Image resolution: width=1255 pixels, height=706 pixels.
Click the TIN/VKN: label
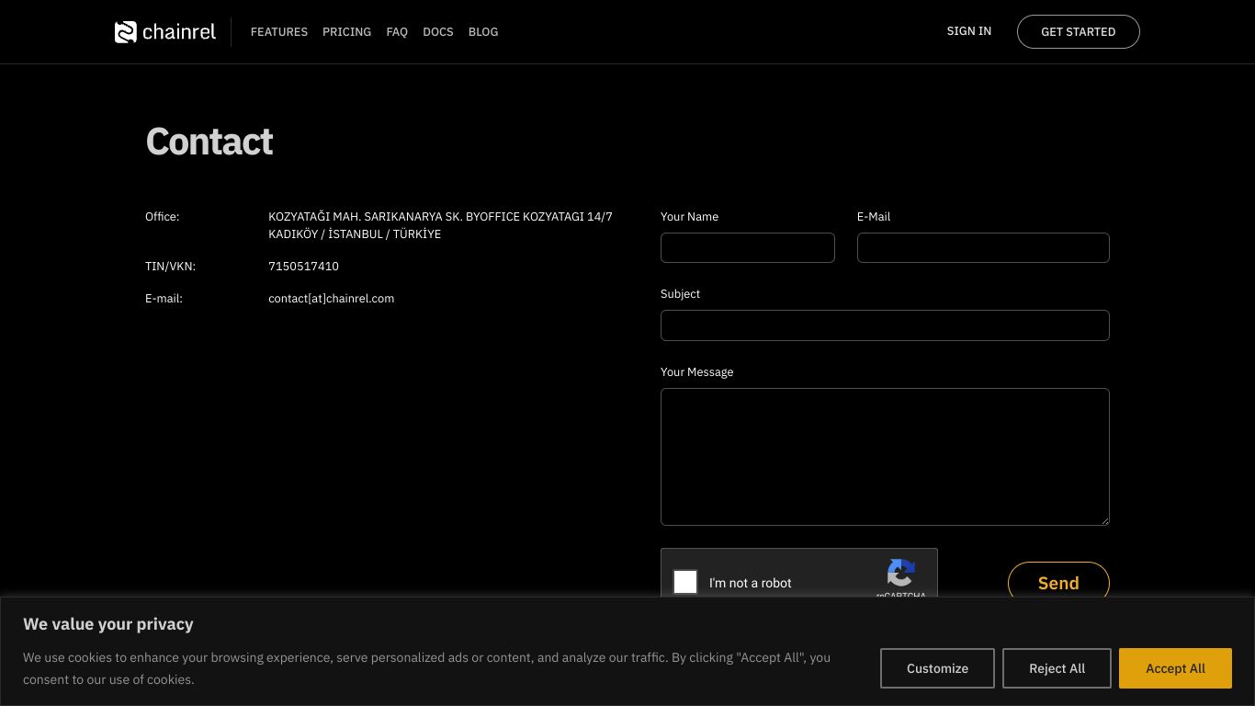171,267
